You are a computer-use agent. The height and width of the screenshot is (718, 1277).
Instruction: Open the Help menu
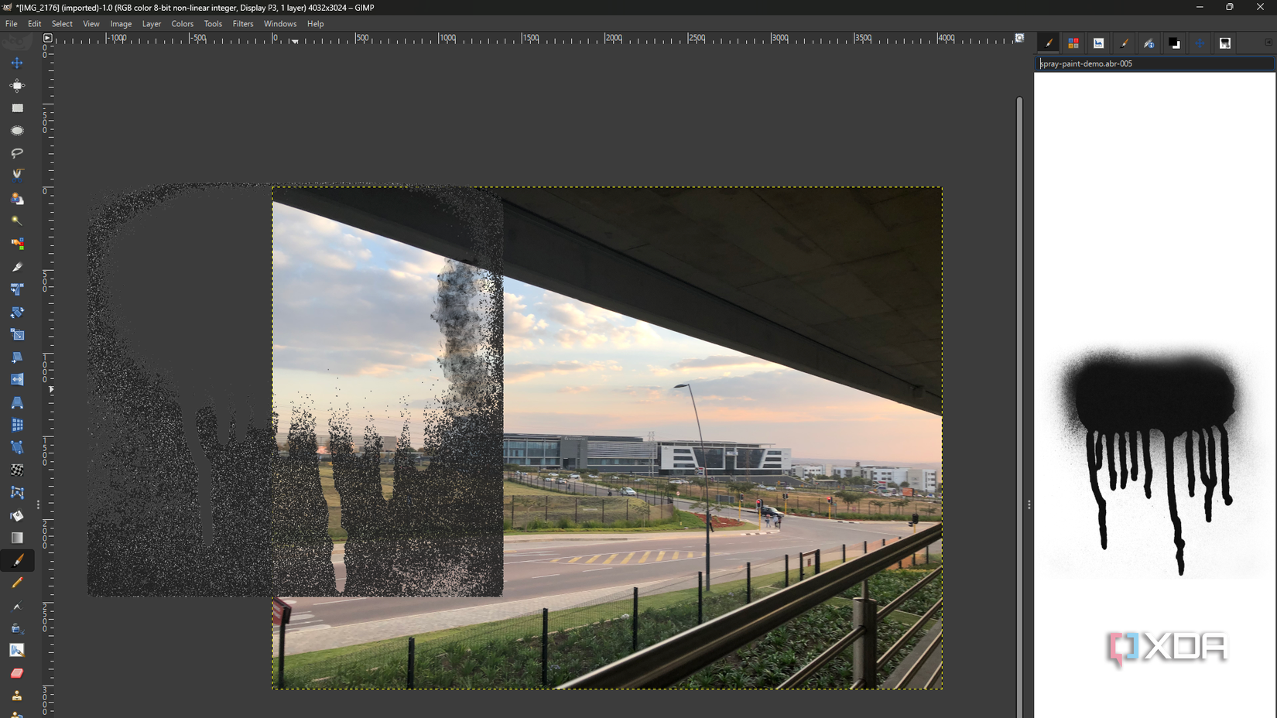[x=316, y=24]
